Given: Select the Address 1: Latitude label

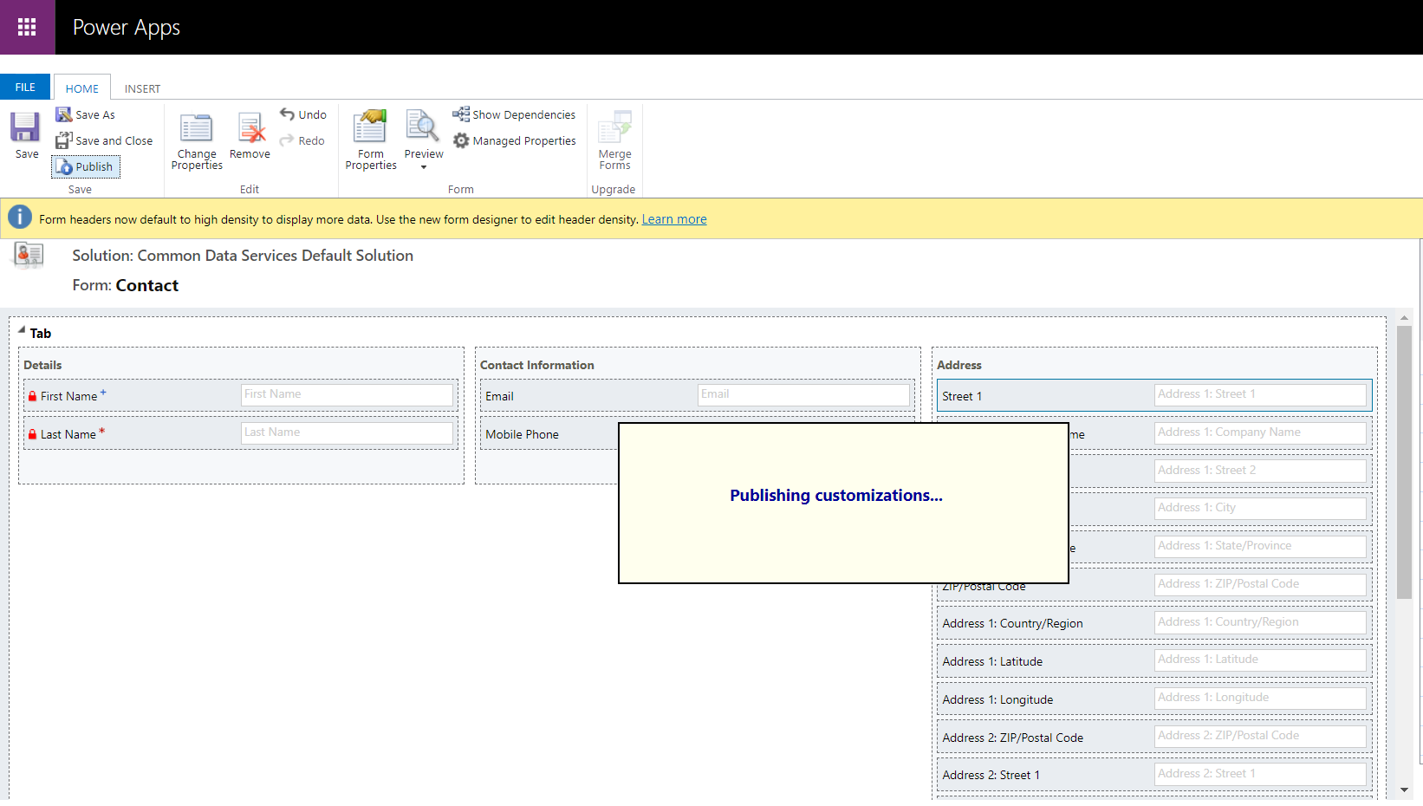Looking at the screenshot, I should point(992,661).
